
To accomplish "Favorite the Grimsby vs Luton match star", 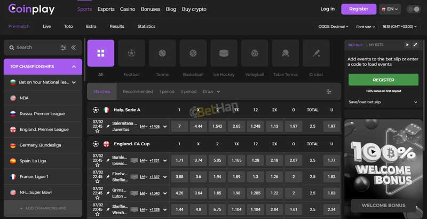I will tap(98, 198).
